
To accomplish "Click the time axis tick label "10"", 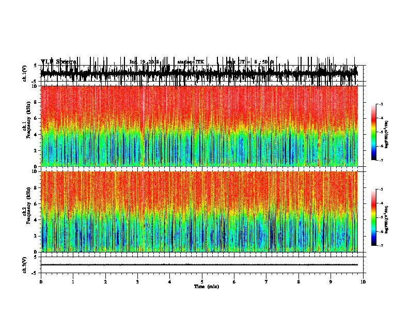I will [x=363, y=282].
